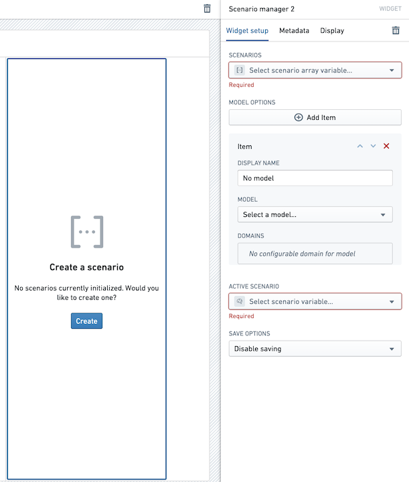Click the SAVE OPTIONS section label

(249, 333)
